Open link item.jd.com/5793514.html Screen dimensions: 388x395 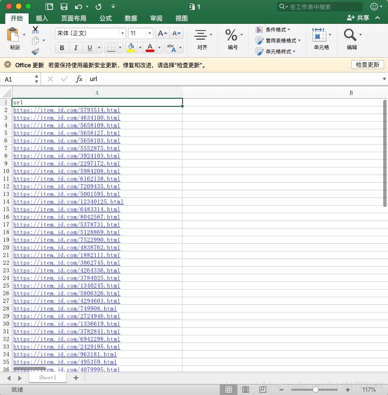click(x=66, y=110)
